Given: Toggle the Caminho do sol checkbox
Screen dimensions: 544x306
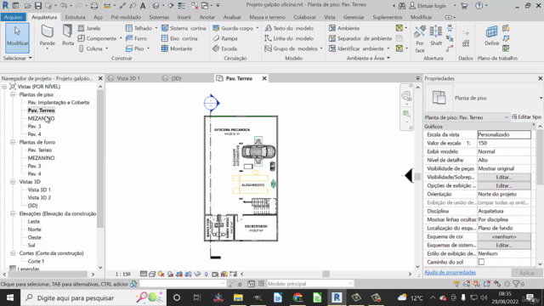Looking at the screenshot, I should 481,262.
